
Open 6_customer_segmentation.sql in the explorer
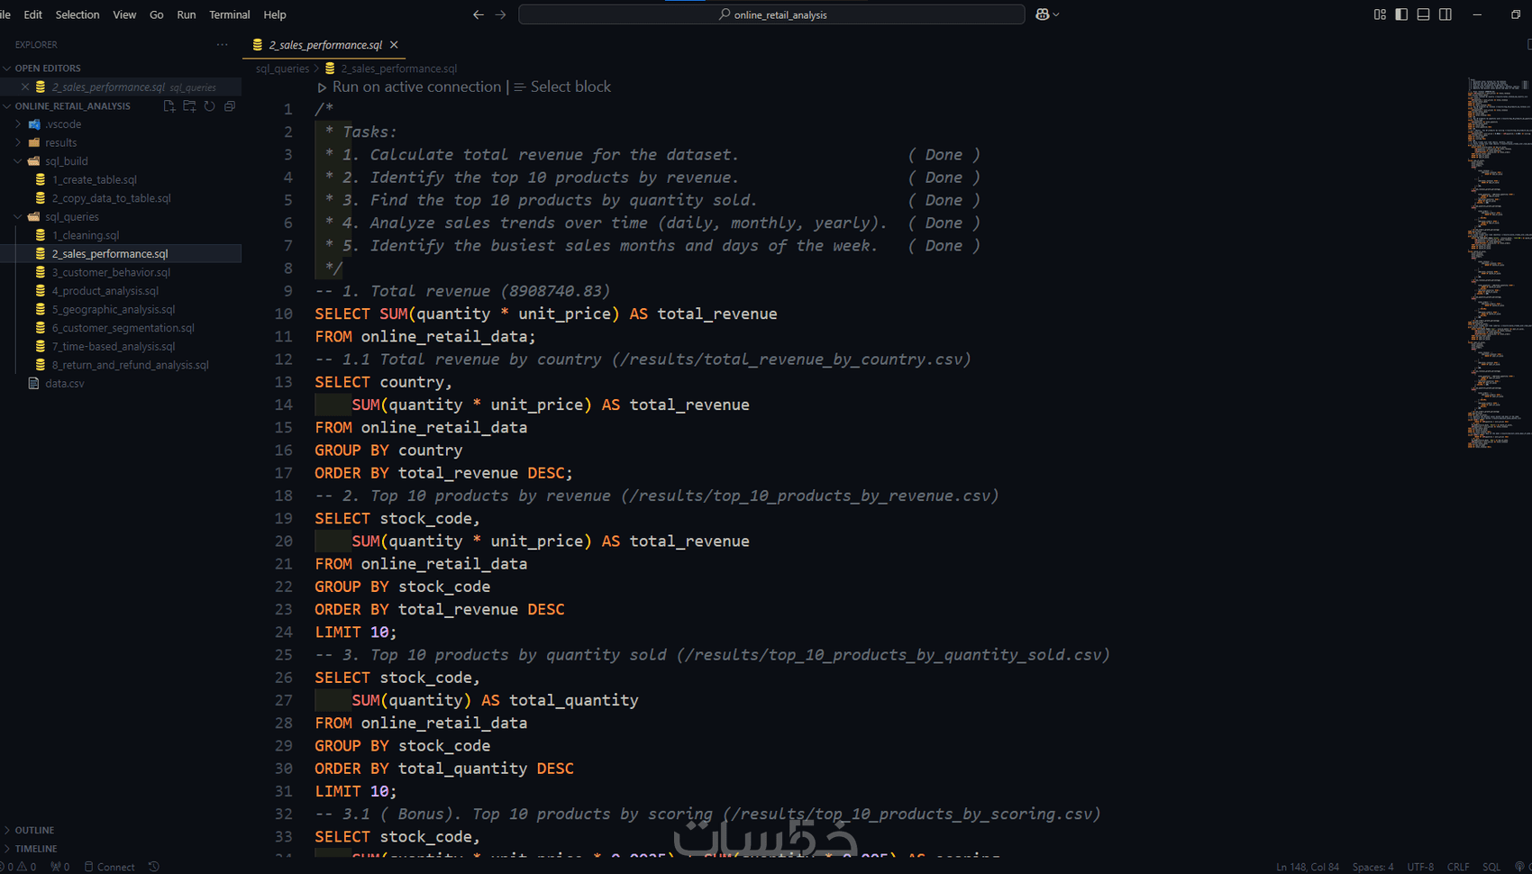(123, 328)
